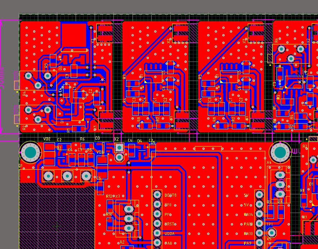Click the middle pad of connector X7
Screen dimensions: 318x249
pos(129,218)
